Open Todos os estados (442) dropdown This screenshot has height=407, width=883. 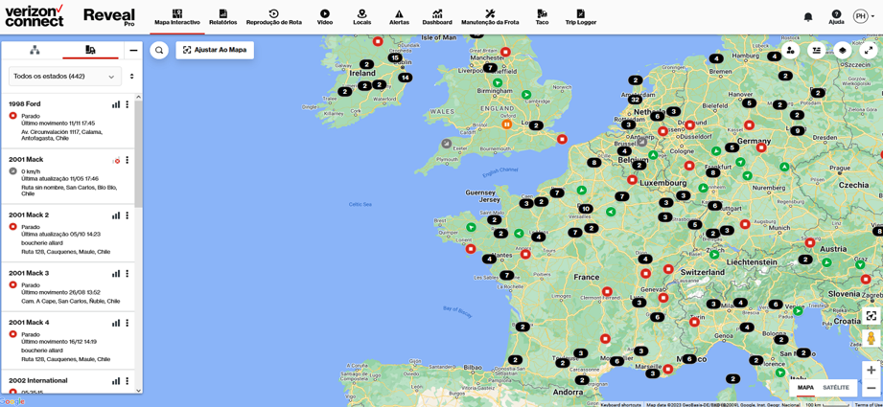(65, 76)
